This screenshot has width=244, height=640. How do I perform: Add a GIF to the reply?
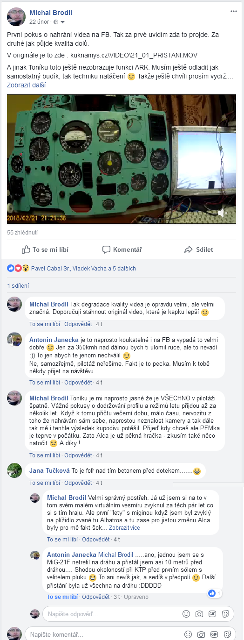pos(212,613)
